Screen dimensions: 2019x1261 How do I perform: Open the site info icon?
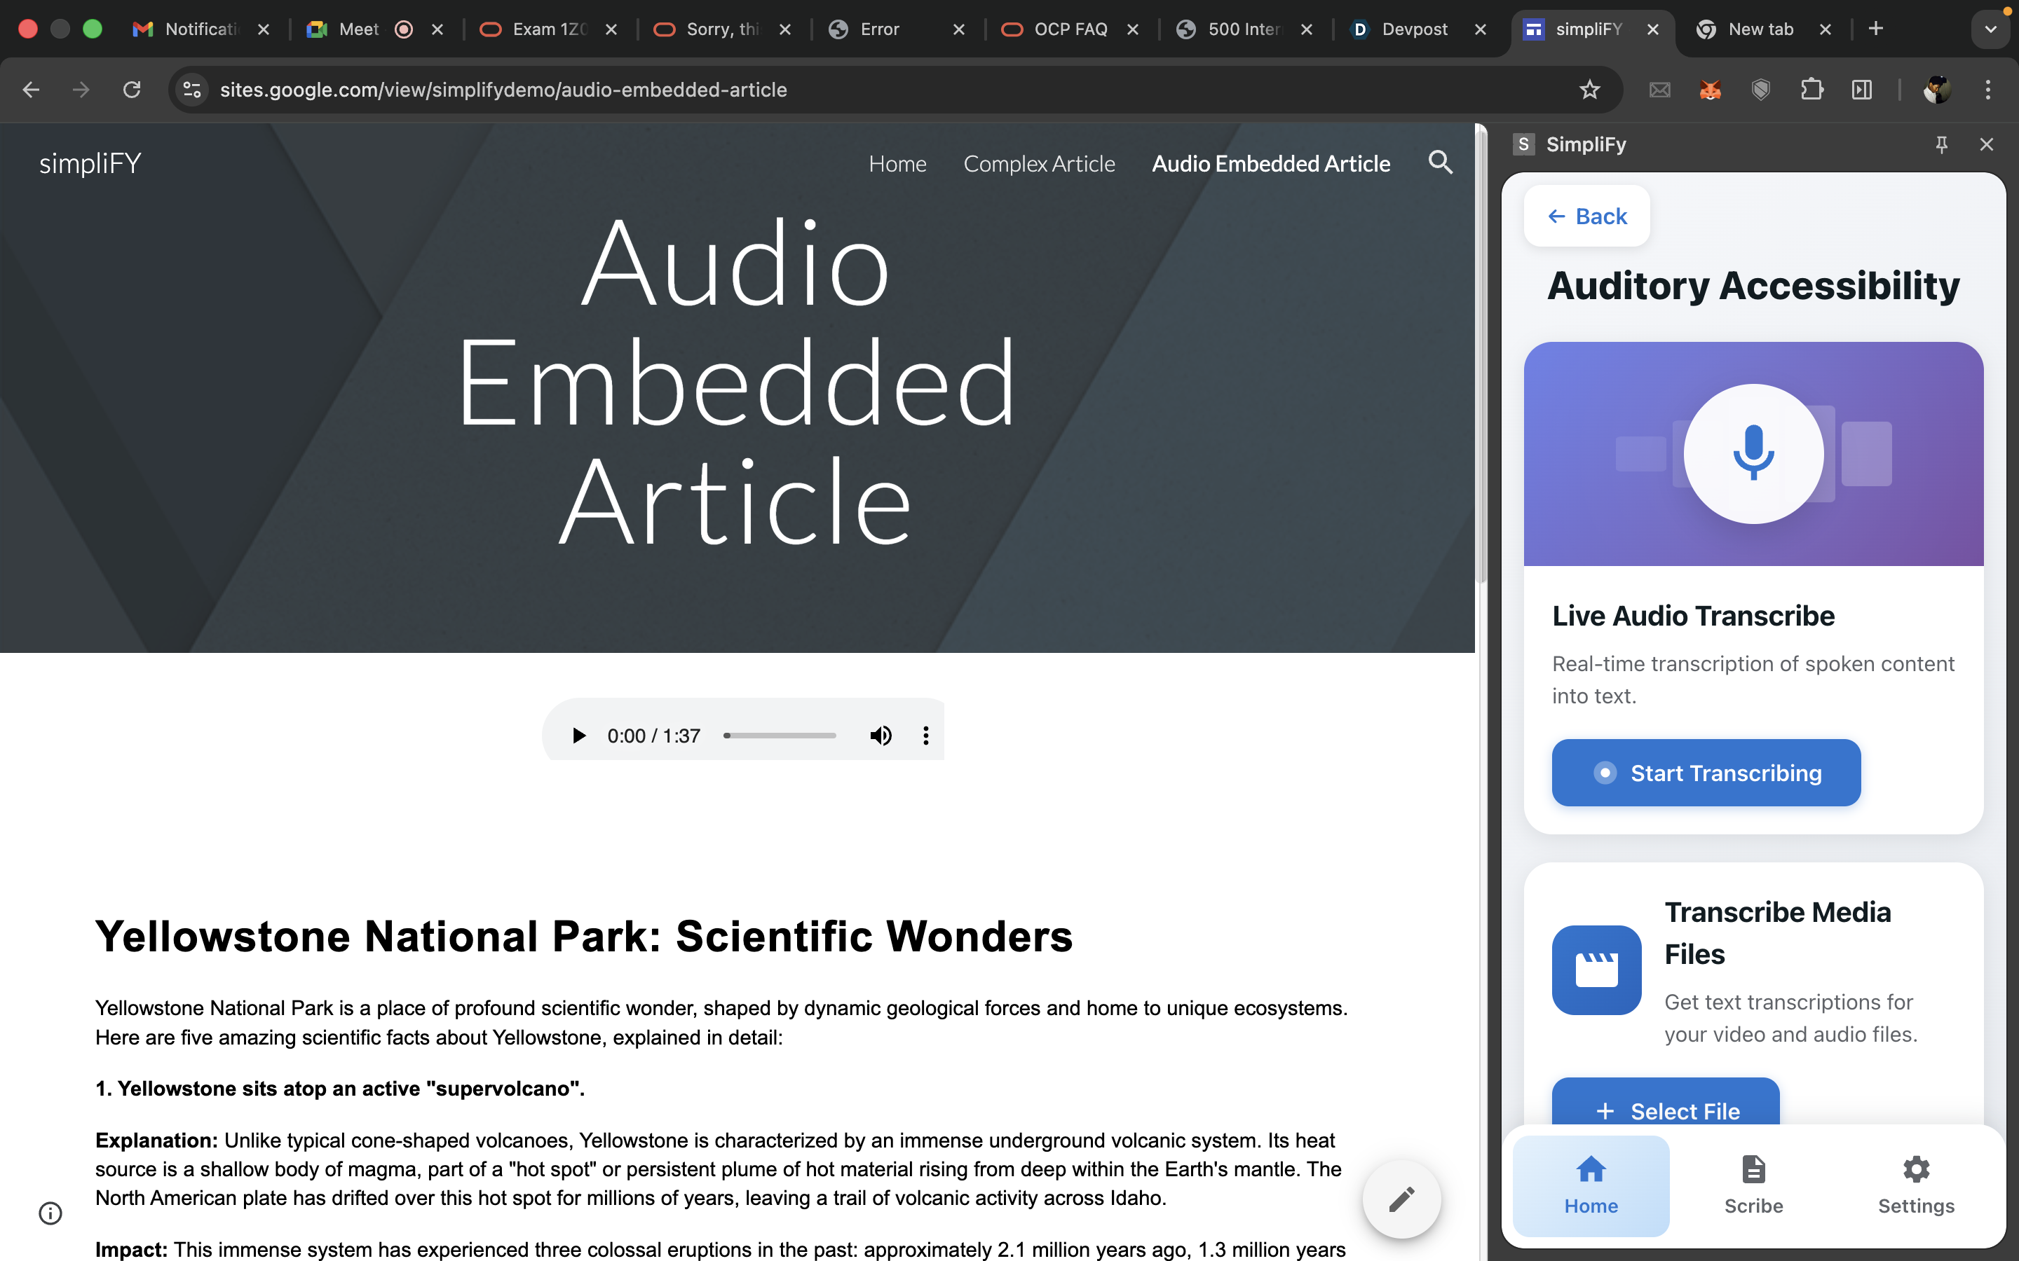pyautogui.click(x=50, y=1213)
